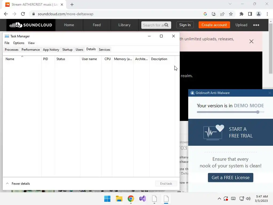Open the Chrome profile avatar
Image resolution: width=273 pixels, height=205 pixels.
click(259, 14)
